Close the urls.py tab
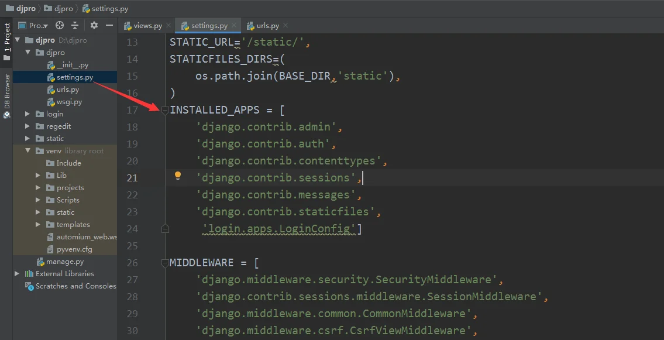This screenshot has width=664, height=340. pos(285,26)
